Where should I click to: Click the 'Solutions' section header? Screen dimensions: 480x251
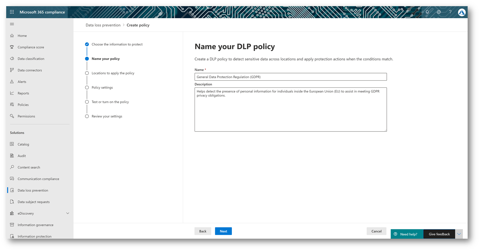click(17, 133)
